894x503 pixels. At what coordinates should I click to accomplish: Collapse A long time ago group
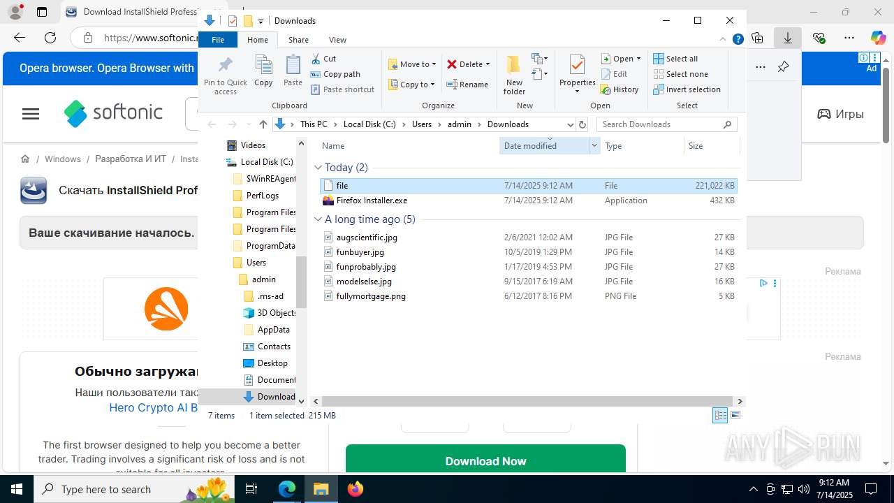click(x=318, y=219)
